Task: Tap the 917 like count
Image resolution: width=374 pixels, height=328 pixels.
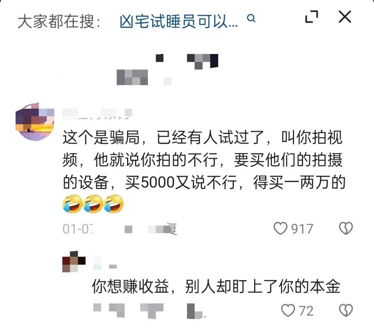Action: [302, 229]
